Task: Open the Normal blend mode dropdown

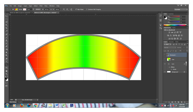Action: click(x=170, y=48)
